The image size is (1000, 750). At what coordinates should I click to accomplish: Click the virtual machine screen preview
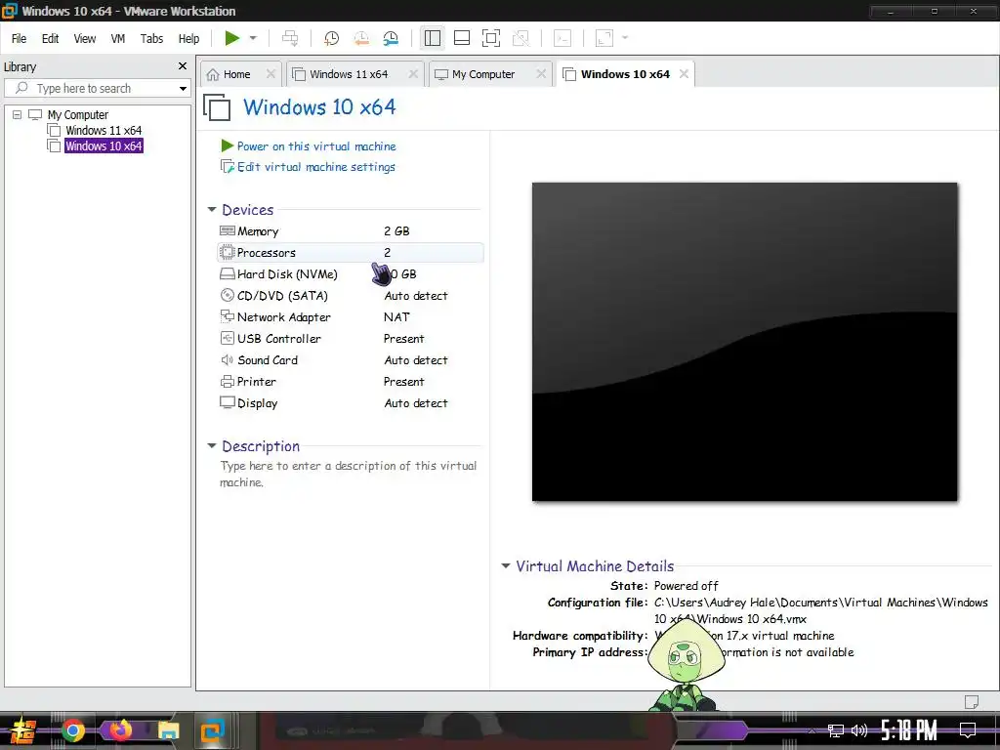click(744, 342)
